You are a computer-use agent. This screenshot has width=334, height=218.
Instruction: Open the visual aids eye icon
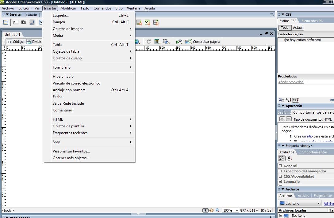pyautogui.click(x=166, y=41)
